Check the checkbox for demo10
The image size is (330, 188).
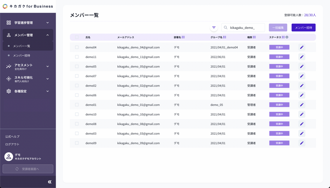[x=77, y=114]
